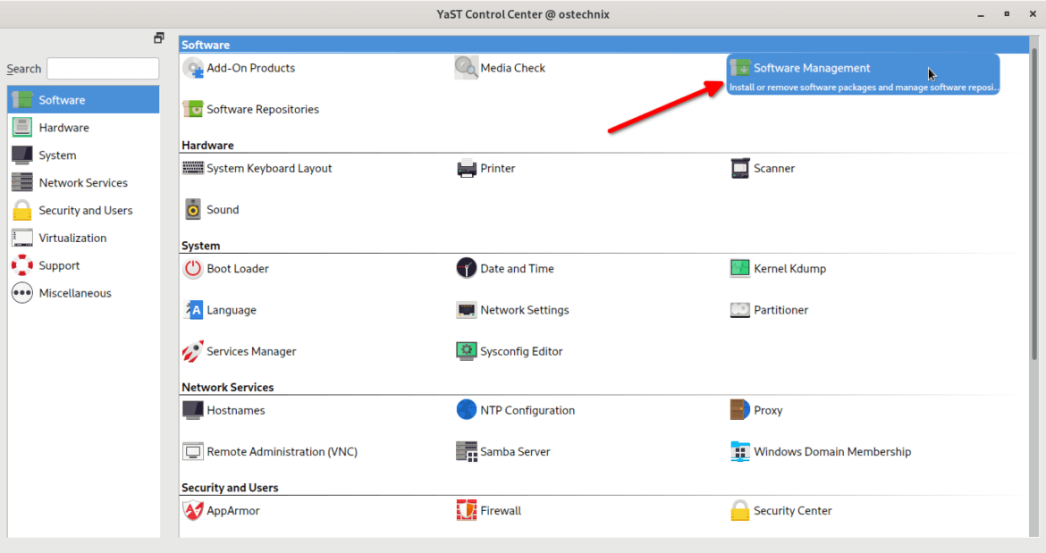
Task: Open Remote Administration (VNC) icon
Action: [193, 452]
